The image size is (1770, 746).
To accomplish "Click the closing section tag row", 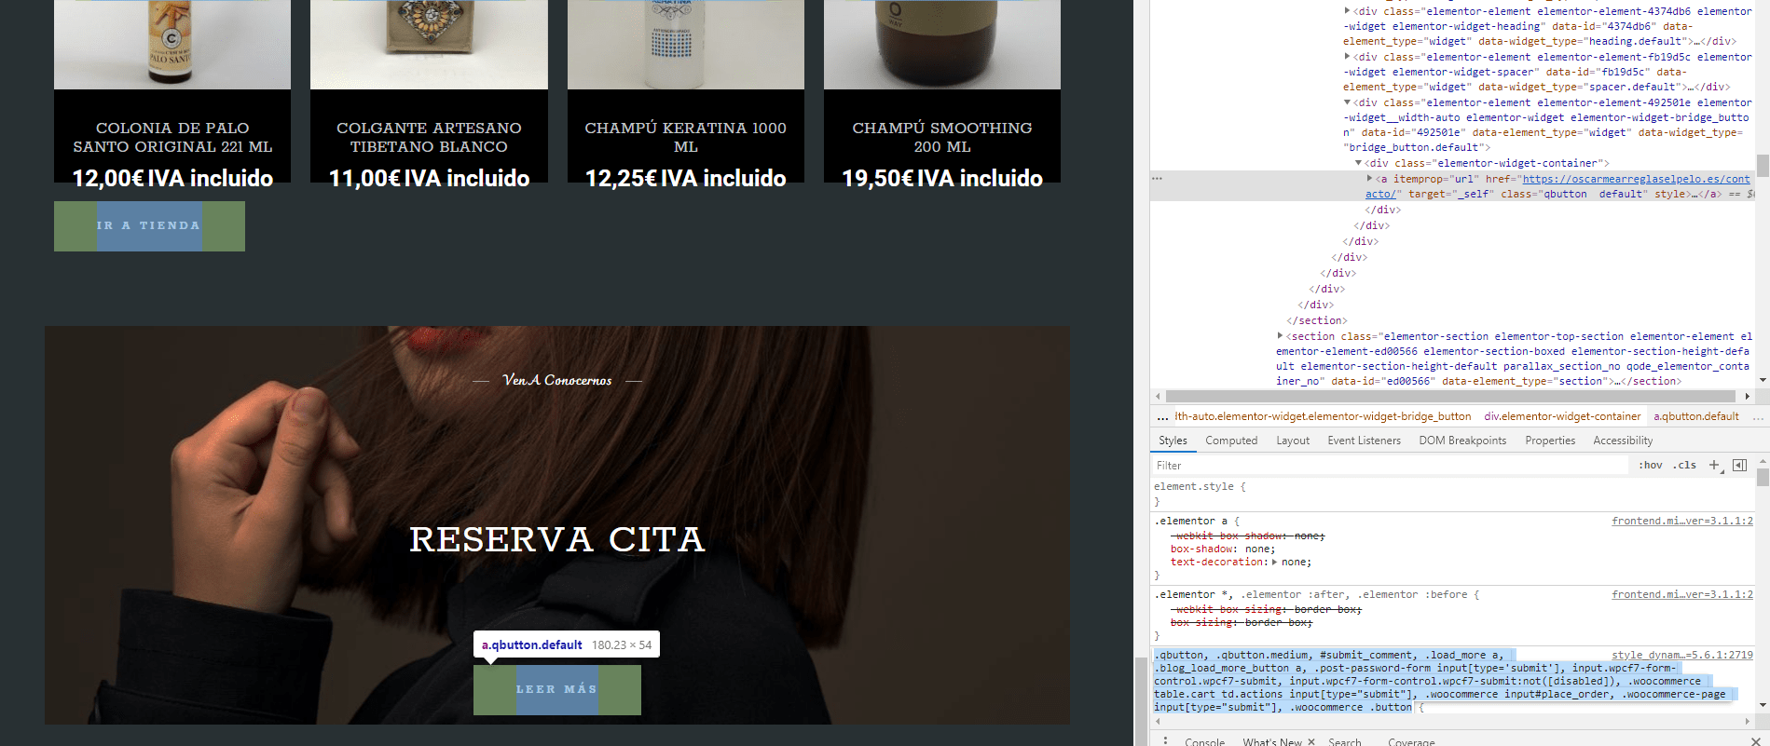I will point(1317,320).
